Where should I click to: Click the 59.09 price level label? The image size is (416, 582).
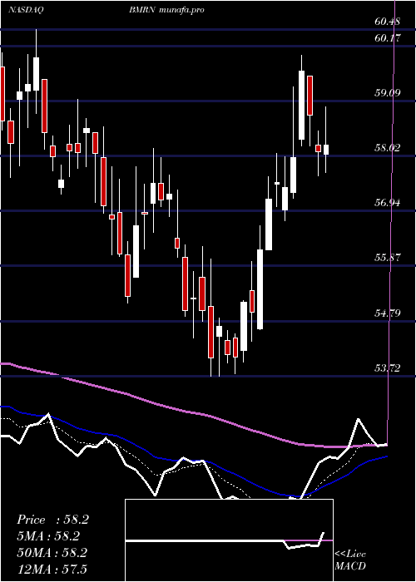coord(388,92)
